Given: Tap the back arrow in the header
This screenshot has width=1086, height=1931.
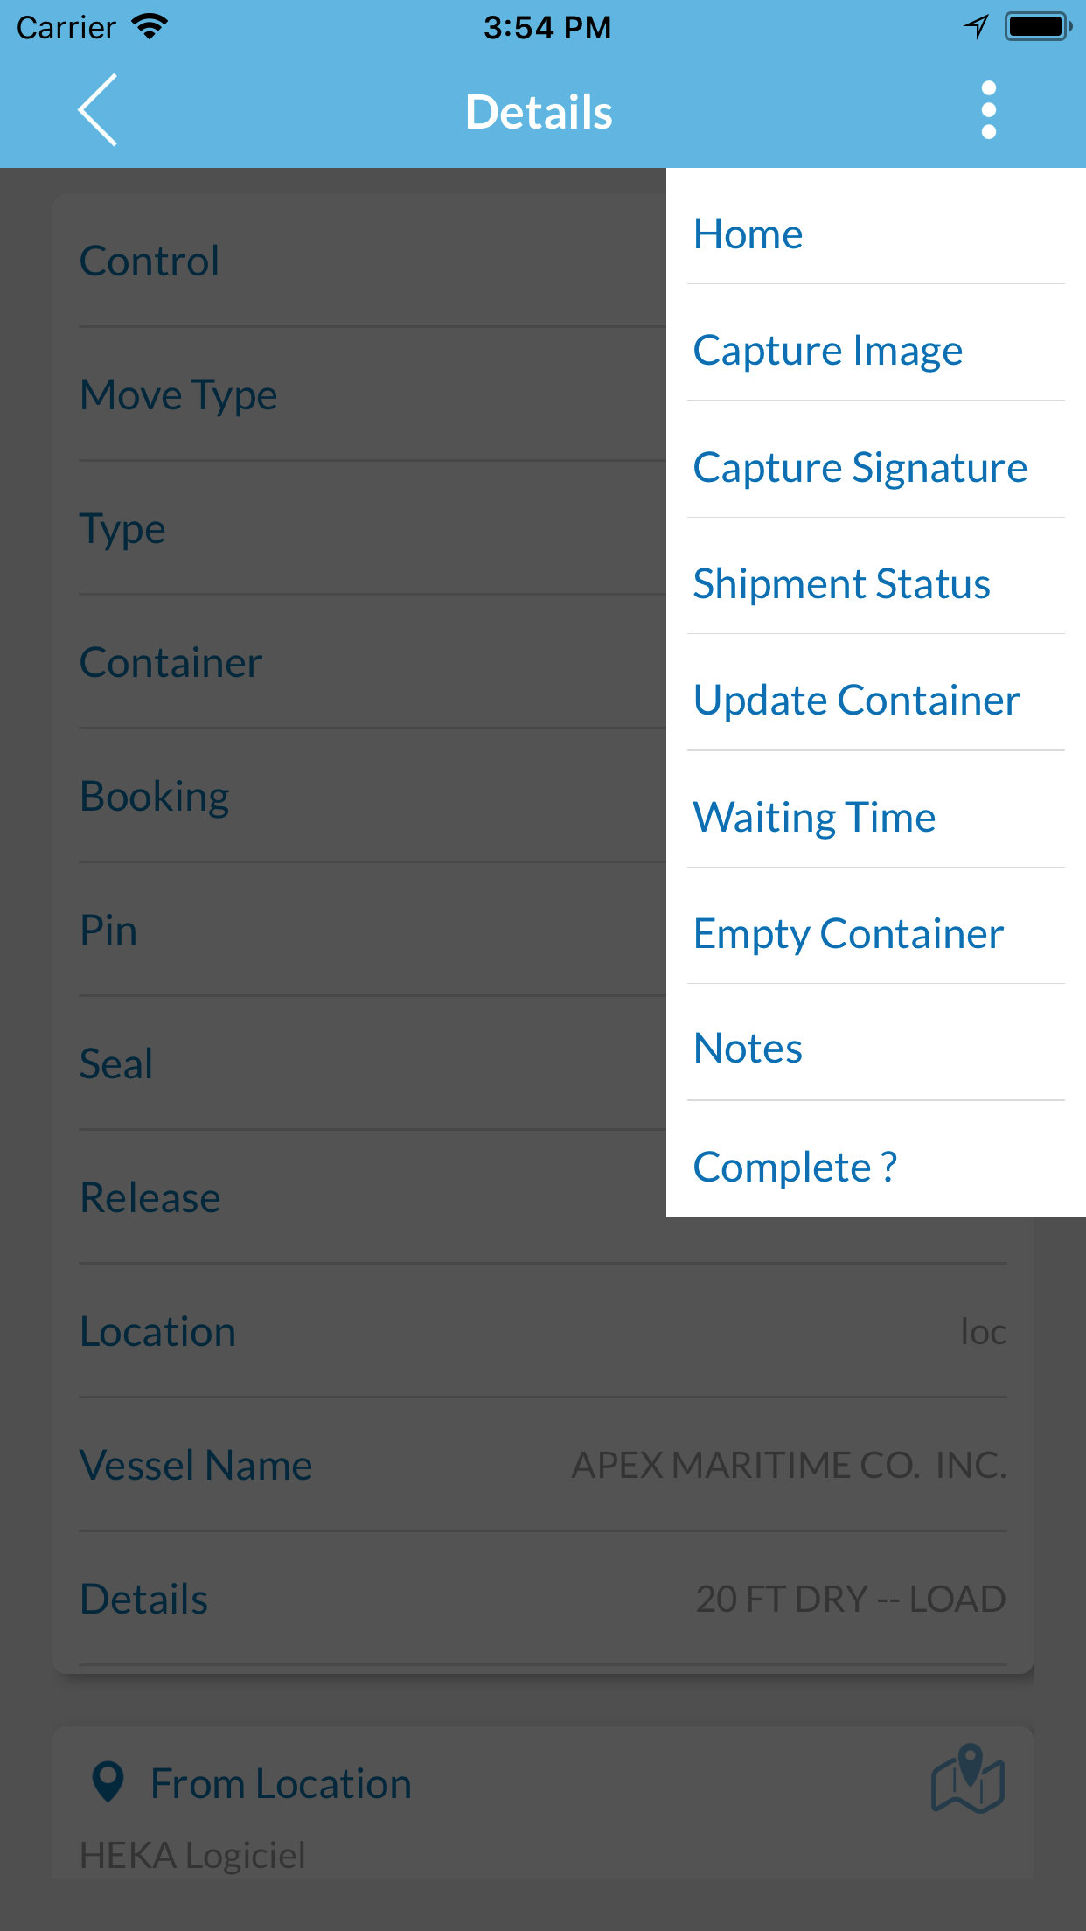Looking at the screenshot, I should (x=98, y=110).
